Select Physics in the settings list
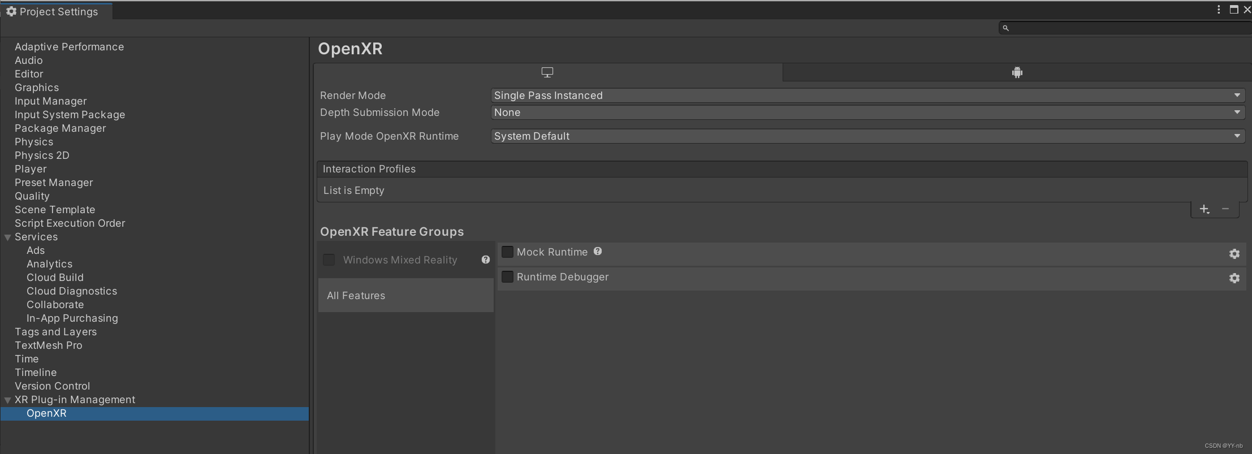Image resolution: width=1252 pixels, height=454 pixels. (34, 142)
